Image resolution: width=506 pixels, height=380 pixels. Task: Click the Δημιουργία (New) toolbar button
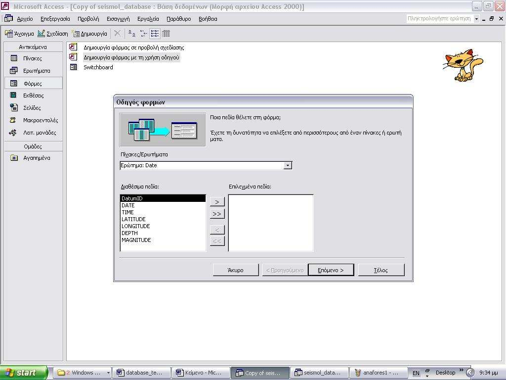click(x=89, y=34)
